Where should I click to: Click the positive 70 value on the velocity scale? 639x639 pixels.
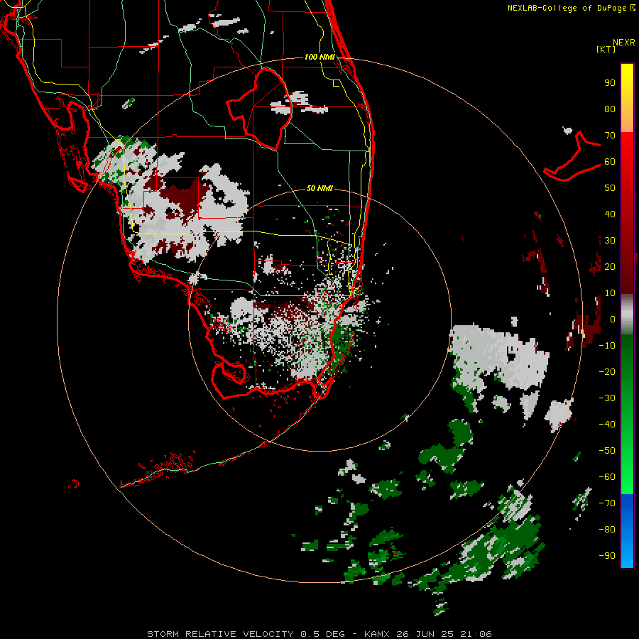coord(610,136)
